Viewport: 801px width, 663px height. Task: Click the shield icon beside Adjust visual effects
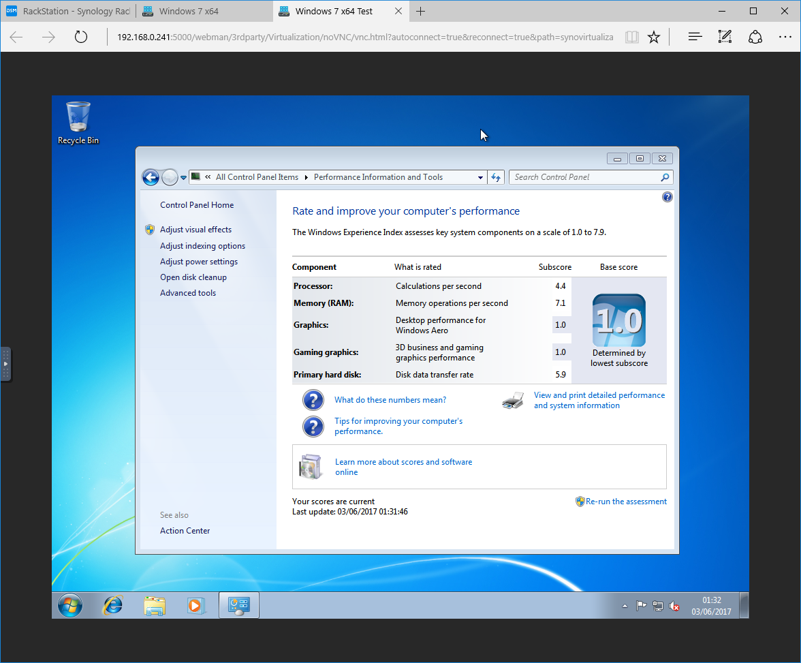(150, 230)
